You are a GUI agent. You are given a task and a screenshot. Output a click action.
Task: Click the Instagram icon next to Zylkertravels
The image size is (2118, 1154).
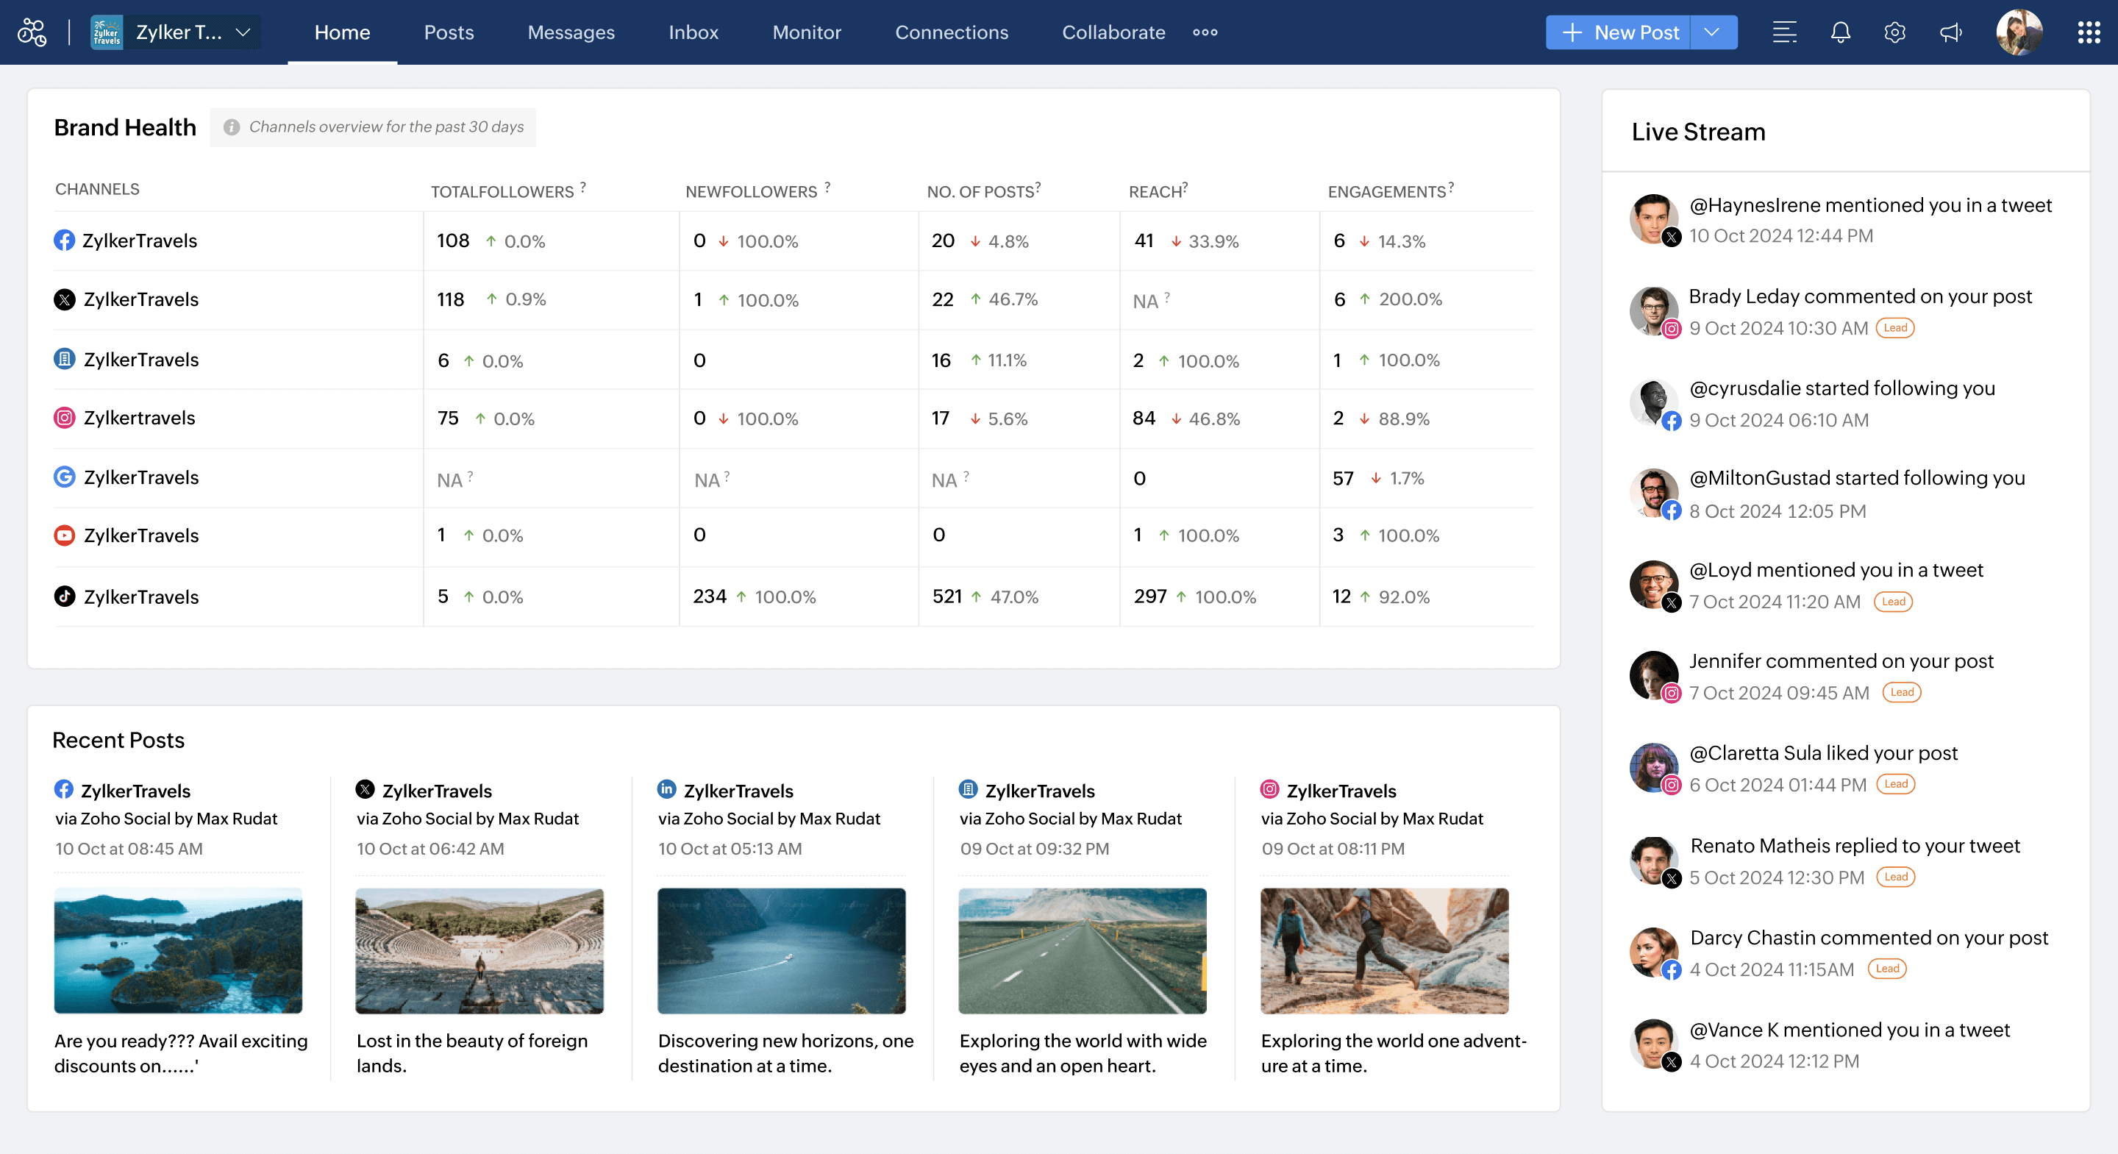65,418
